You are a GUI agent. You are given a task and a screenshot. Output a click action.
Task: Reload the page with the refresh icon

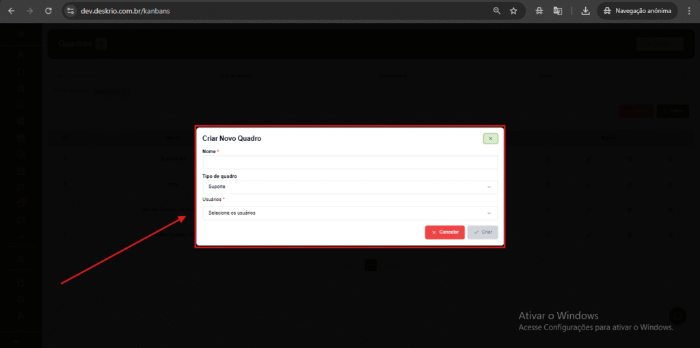click(x=48, y=11)
